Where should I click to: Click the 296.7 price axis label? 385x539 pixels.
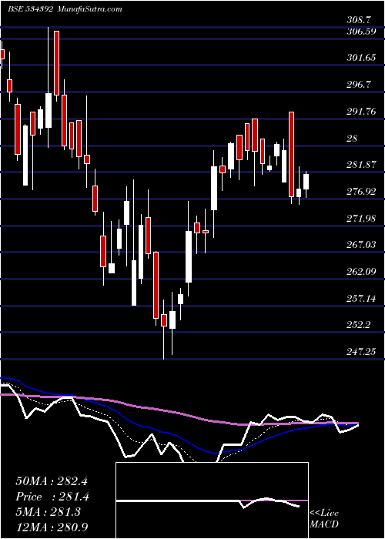[x=359, y=84]
